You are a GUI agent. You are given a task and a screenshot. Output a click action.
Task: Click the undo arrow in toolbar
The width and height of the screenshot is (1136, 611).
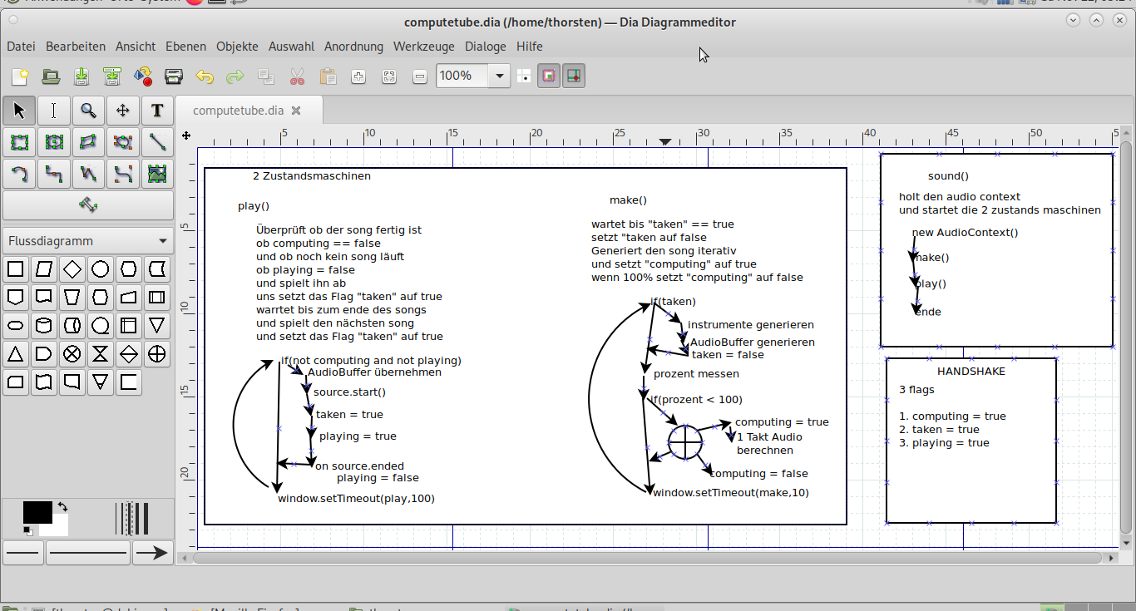(205, 76)
